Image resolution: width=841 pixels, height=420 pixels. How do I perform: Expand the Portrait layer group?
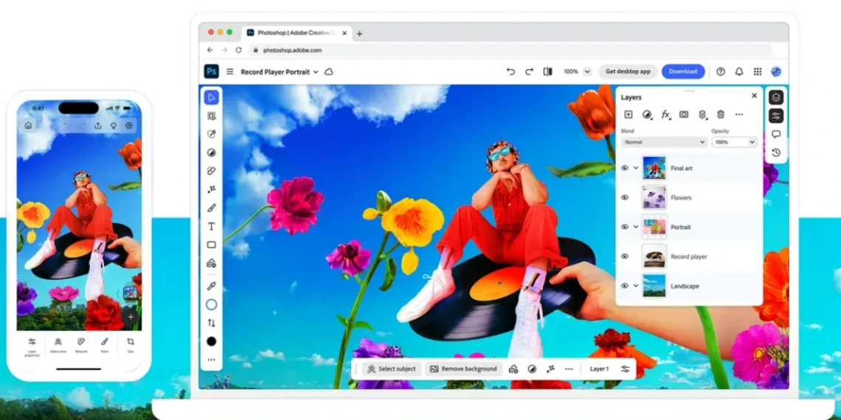[x=636, y=227]
